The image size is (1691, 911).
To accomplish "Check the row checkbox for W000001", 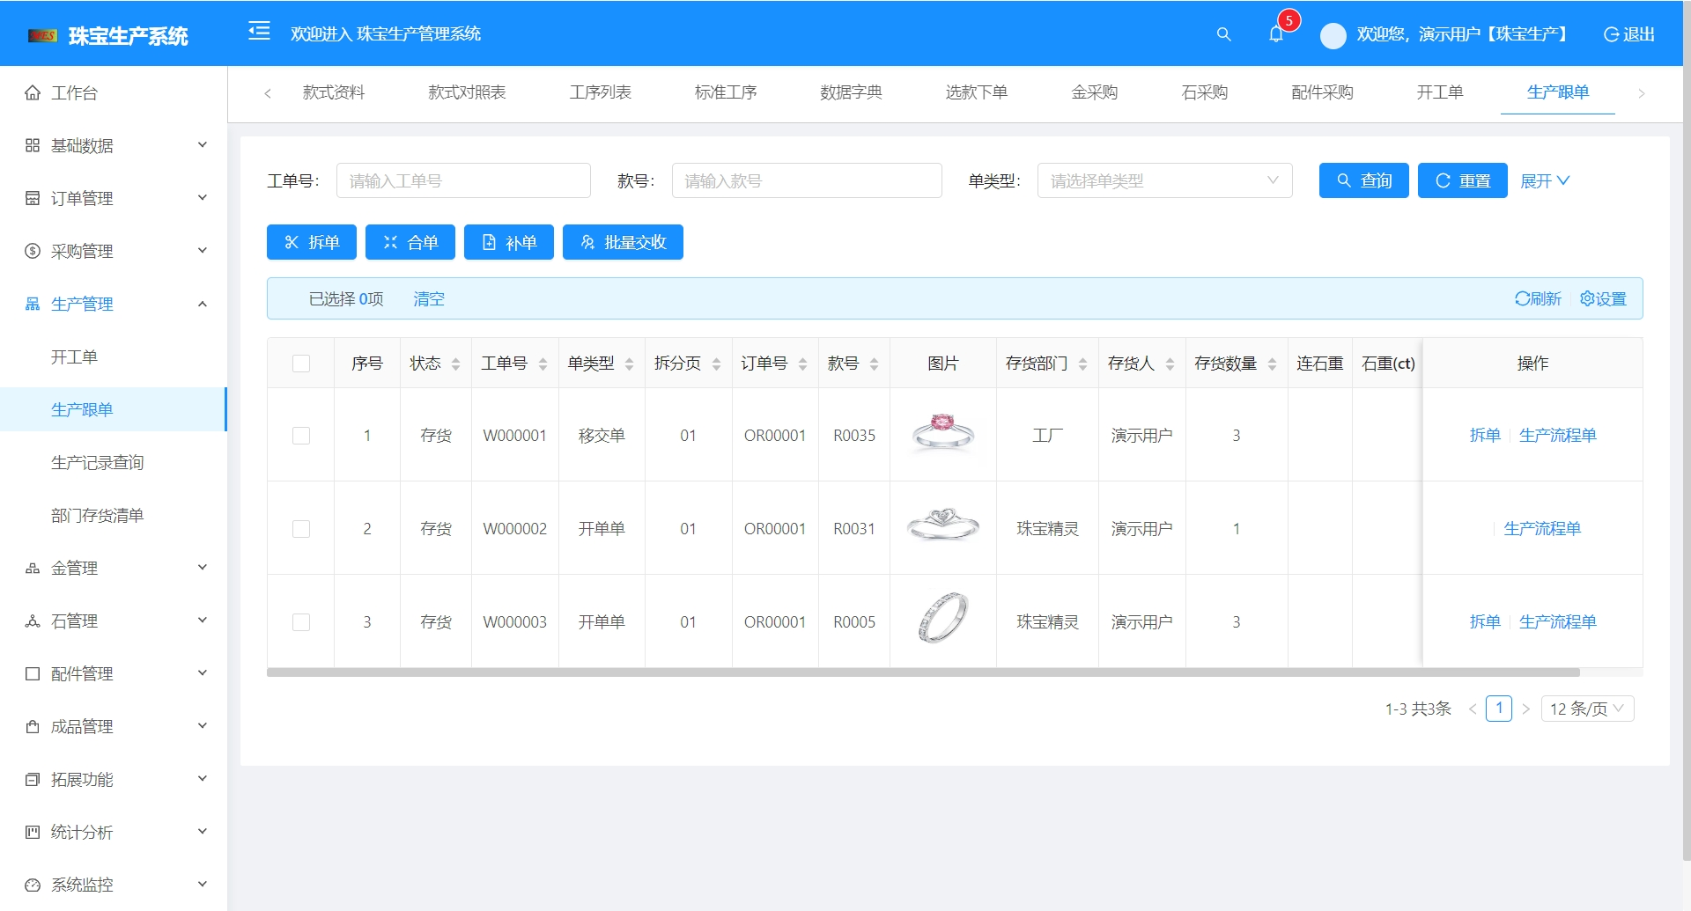I will [x=301, y=435].
